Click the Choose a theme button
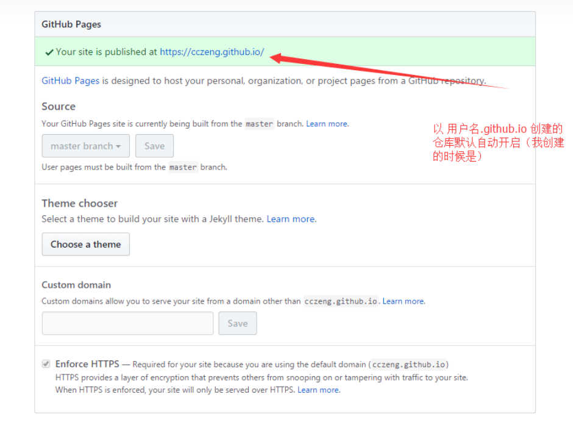Screen dimensions: 573x425 click(x=85, y=245)
